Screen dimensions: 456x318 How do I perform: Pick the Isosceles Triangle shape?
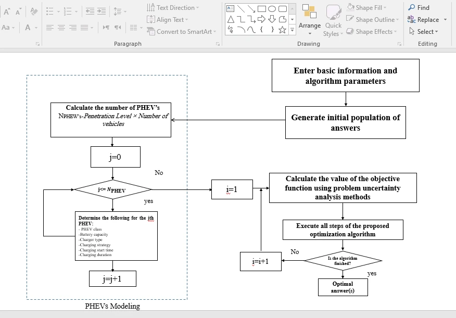point(231,19)
